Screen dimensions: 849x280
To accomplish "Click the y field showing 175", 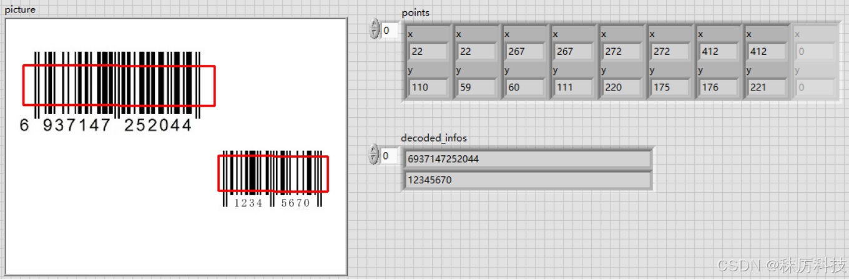I will [671, 87].
